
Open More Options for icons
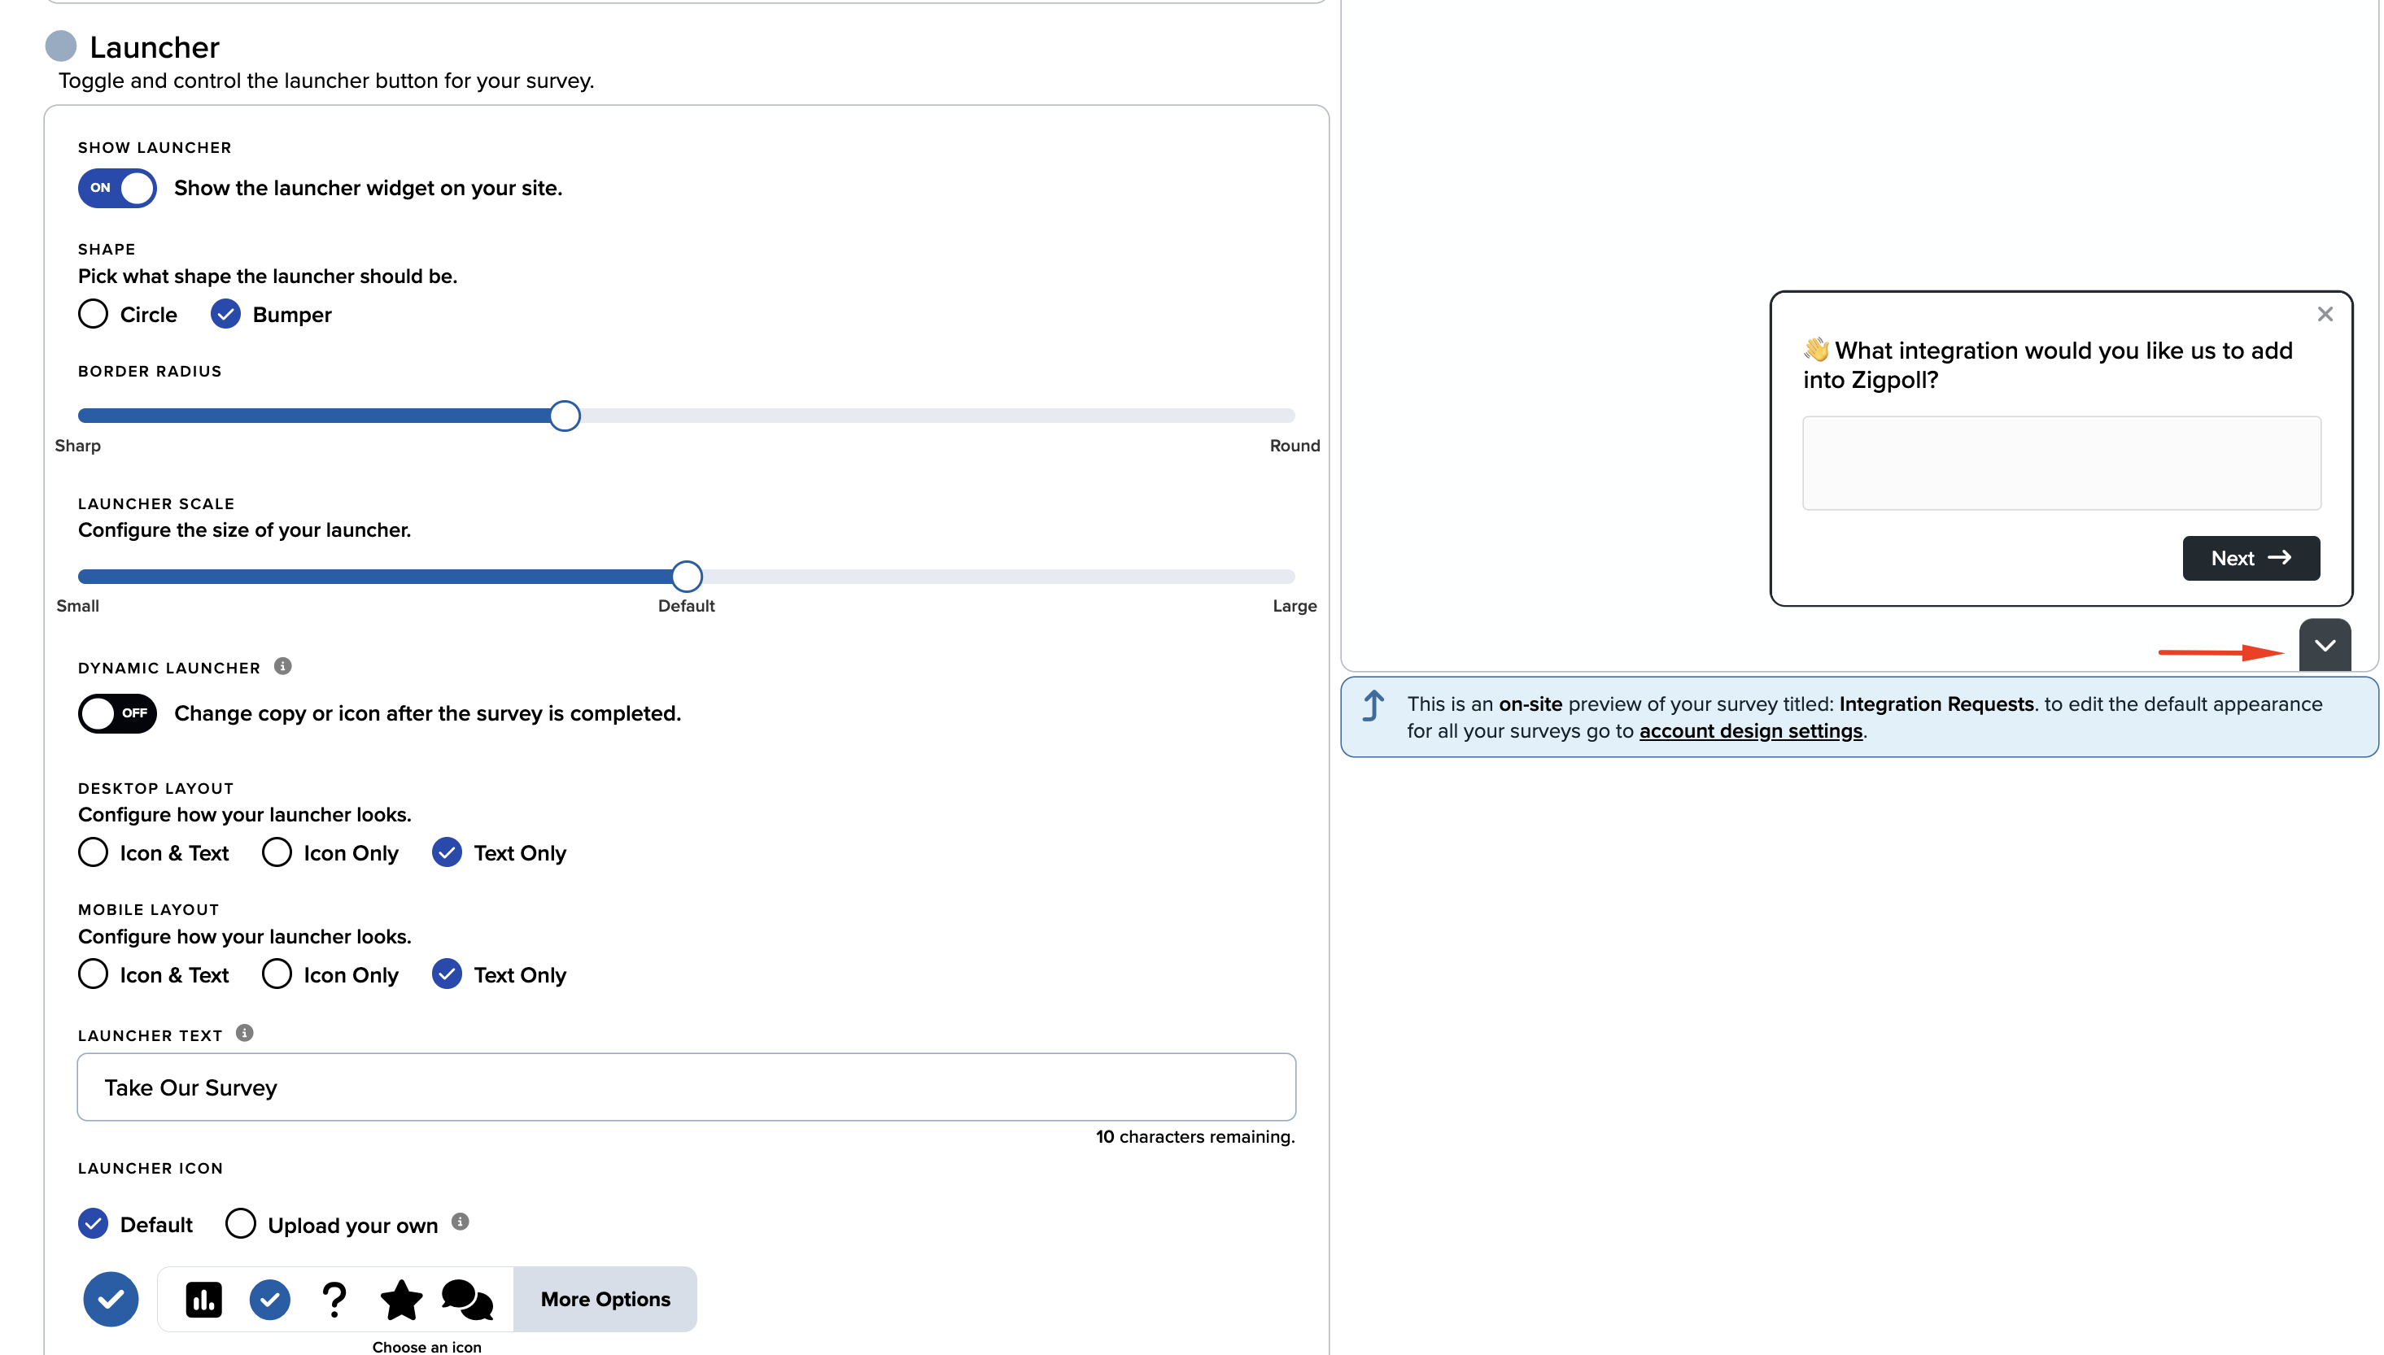(x=605, y=1299)
